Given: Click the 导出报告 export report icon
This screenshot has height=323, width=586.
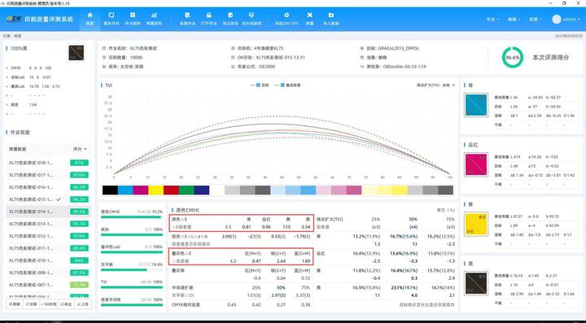Looking at the screenshot, I should (x=230, y=15).
